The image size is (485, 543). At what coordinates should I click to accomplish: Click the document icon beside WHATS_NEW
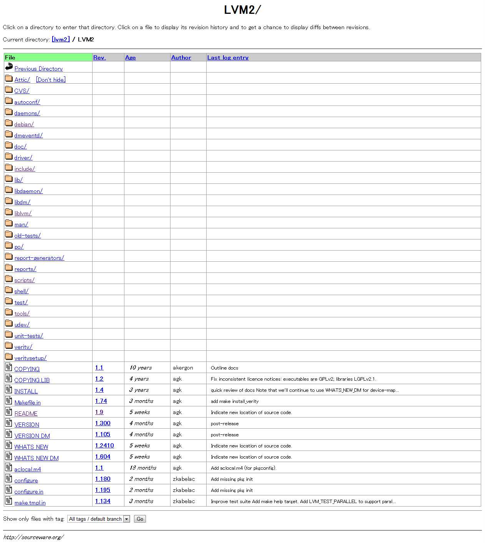pos(8,445)
